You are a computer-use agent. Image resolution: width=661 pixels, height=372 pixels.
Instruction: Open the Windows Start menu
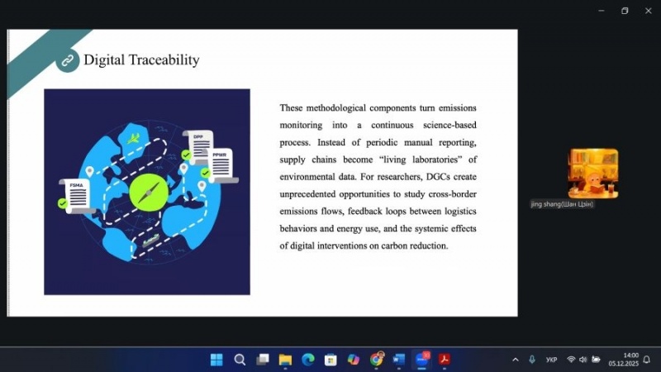pos(216,360)
